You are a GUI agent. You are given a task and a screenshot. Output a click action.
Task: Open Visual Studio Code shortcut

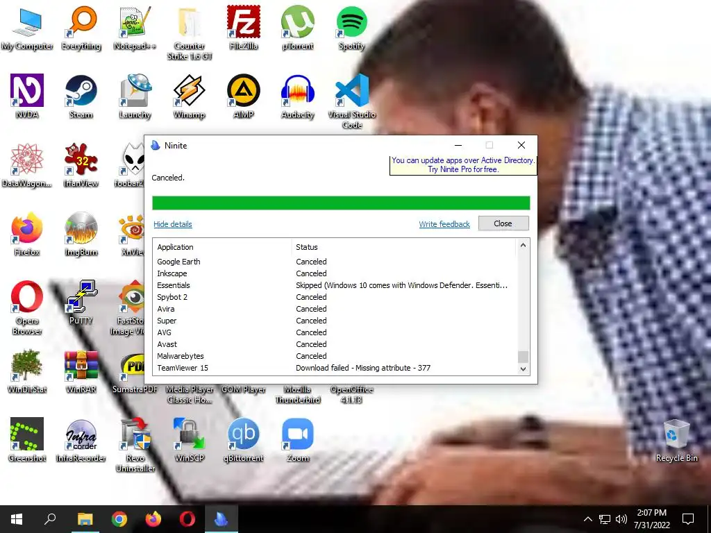click(x=352, y=101)
